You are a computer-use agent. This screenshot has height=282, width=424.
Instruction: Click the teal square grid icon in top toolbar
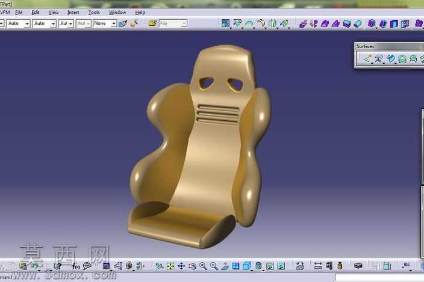pos(225,23)
